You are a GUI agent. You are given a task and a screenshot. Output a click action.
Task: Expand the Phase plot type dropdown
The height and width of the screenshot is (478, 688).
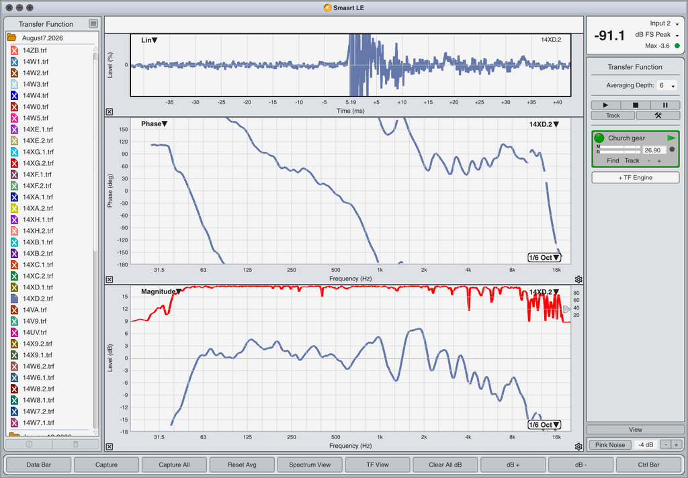(154, 124)
